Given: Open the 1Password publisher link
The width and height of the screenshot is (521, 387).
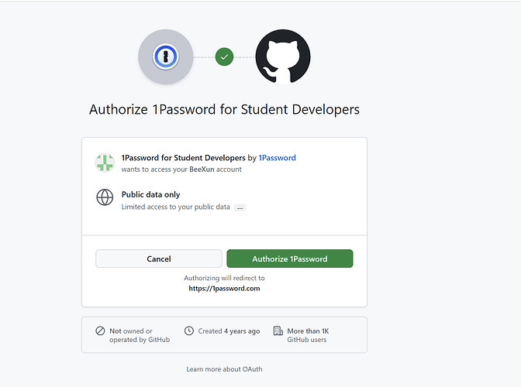Looking at the screenshot, I should click(277, 158).
